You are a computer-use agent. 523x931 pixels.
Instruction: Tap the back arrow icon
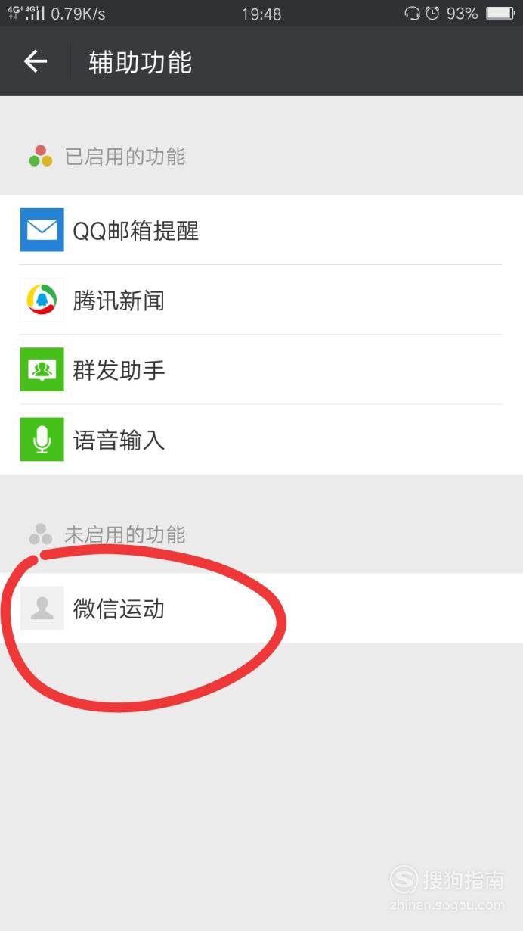click(x=36, y=61)
